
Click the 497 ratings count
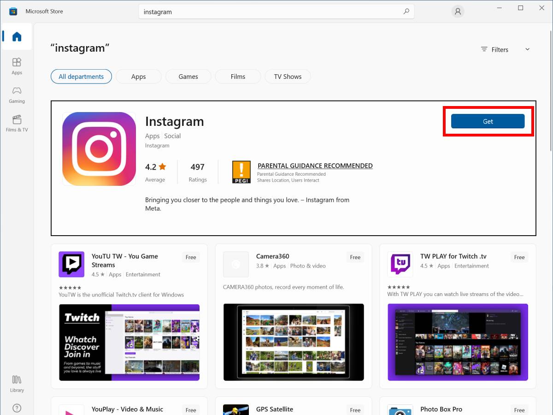point(197,167)
